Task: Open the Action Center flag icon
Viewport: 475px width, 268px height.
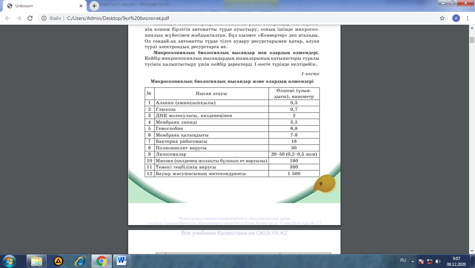Action: coord(422,261)
